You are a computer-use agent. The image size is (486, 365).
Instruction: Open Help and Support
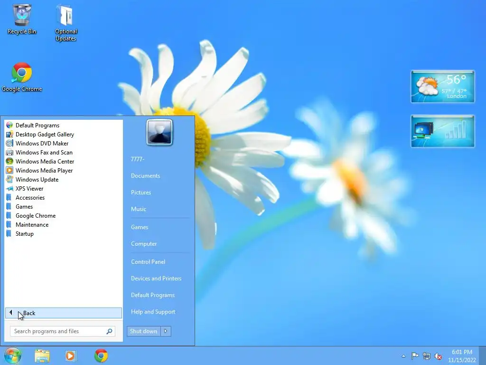pos(153,312)
